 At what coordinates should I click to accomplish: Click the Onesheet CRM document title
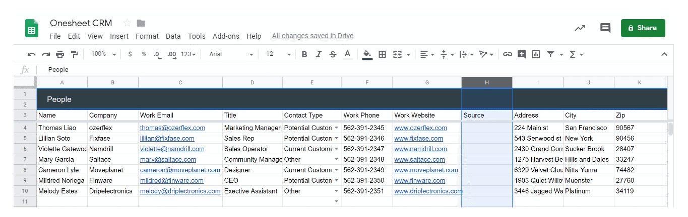click(81, 23)
